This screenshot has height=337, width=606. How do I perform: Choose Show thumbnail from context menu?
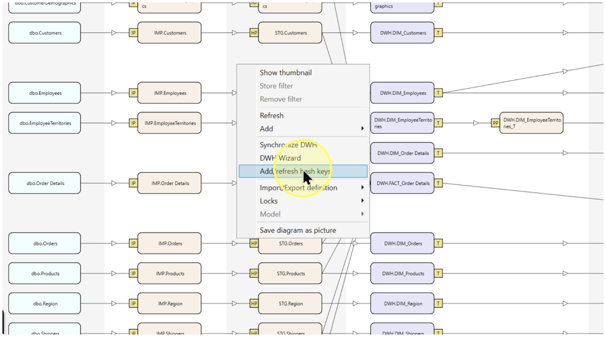303,73
